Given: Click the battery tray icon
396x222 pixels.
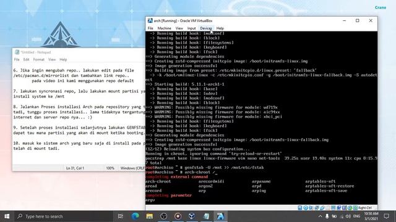Looking at the screenshot, I should click(334, 216).
